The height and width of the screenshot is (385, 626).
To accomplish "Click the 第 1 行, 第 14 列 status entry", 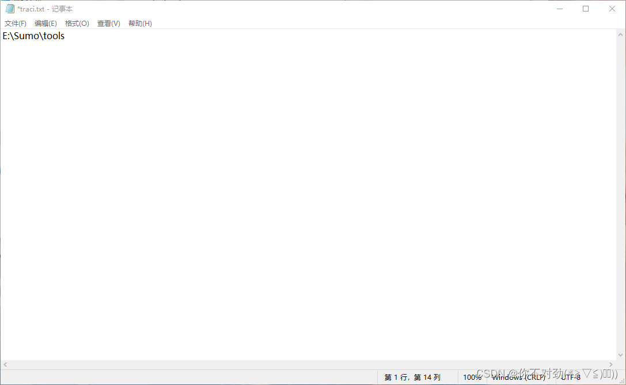I will (412, 377).
